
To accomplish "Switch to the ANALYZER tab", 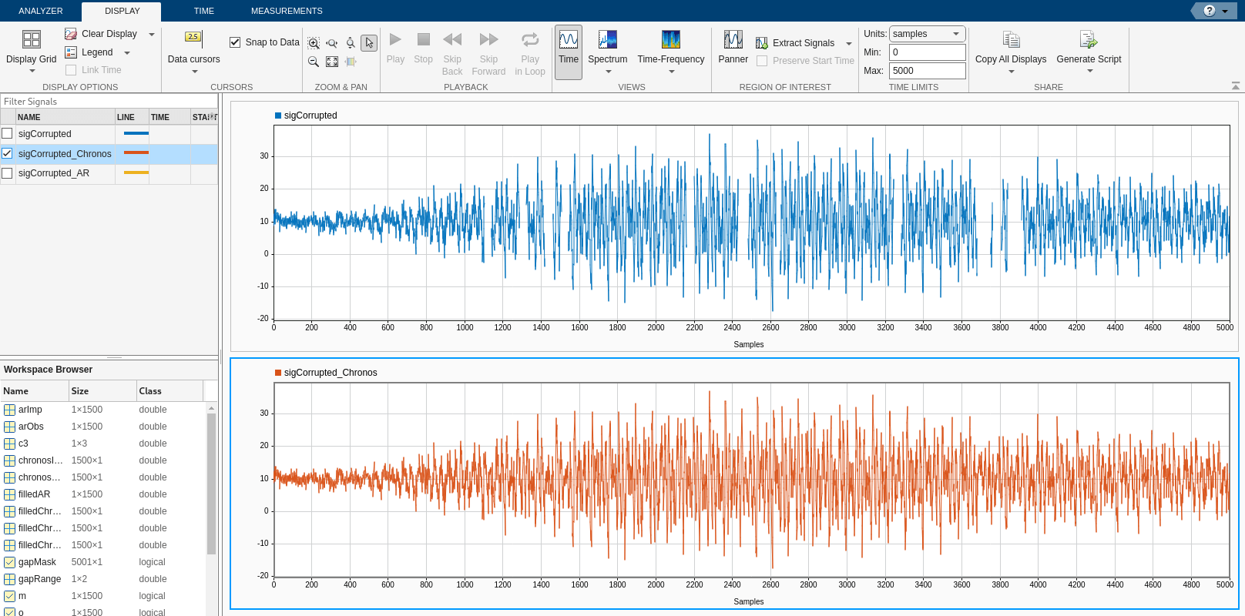I will click(x=41, y=11).
